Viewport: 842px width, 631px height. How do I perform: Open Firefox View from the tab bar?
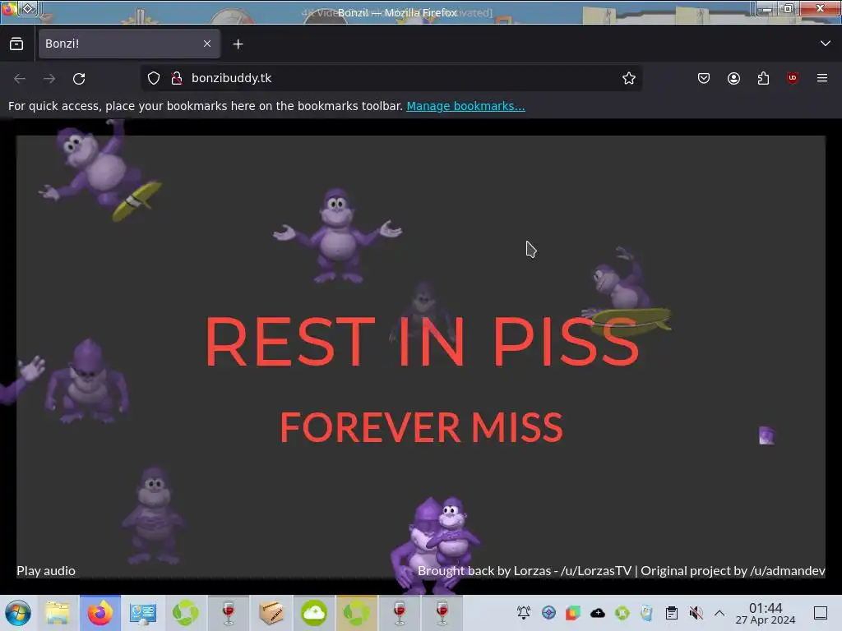(16, 44)
